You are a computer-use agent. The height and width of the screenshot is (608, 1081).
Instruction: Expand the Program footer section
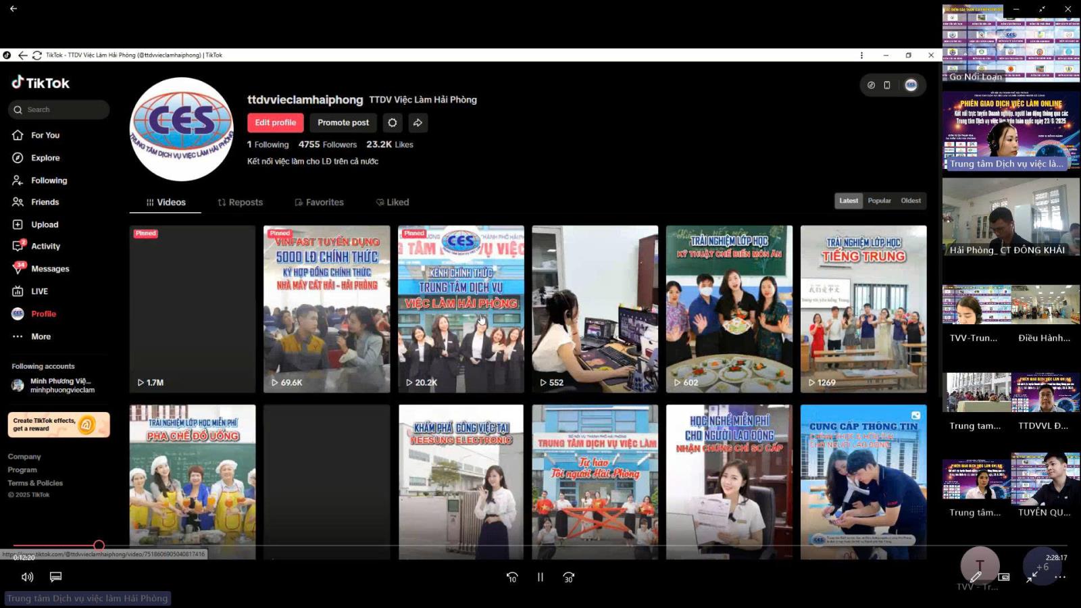point(22,470)
